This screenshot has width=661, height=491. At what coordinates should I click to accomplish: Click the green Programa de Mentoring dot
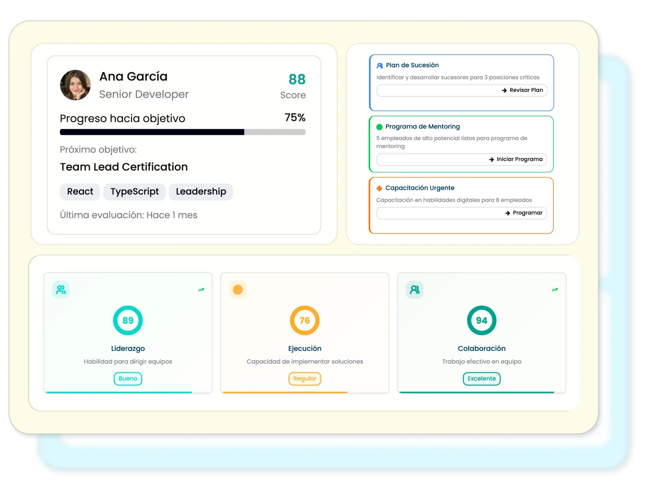pos(379,127)
